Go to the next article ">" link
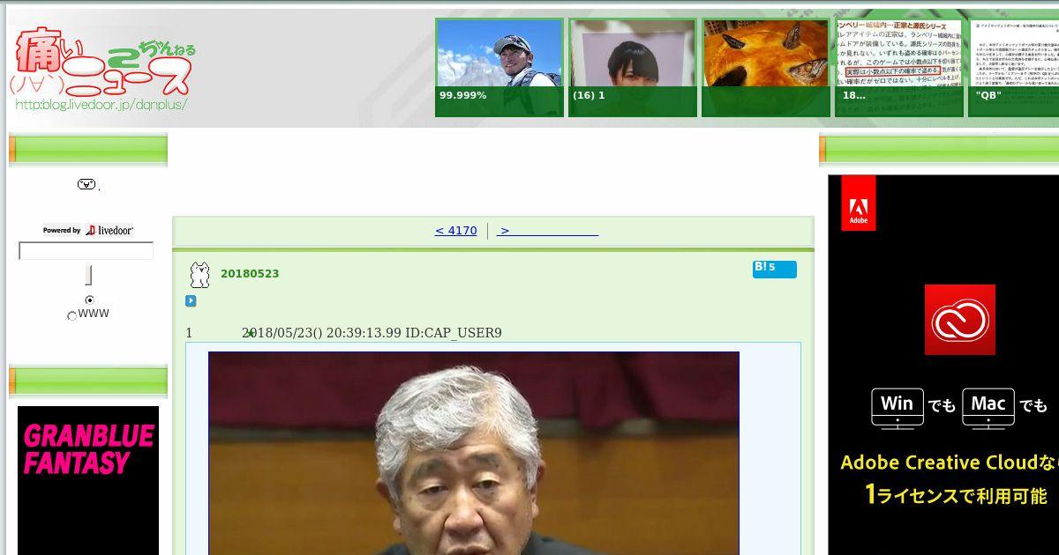 [547, 231]
